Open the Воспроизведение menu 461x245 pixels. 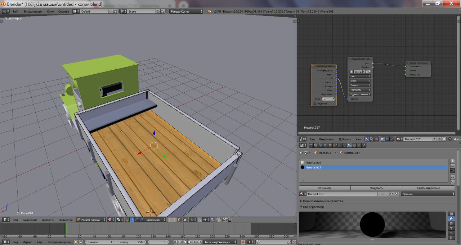[x=59, y=242]
